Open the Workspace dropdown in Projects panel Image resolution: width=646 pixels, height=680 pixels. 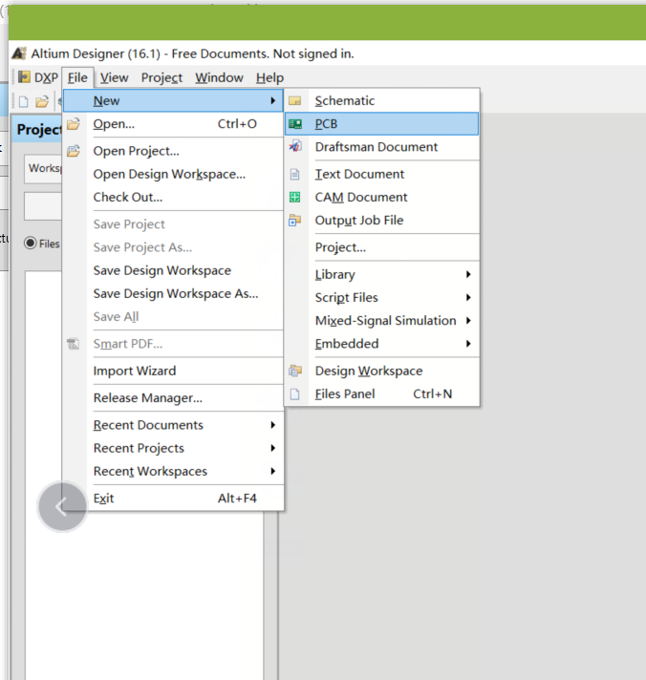point(43,169)
